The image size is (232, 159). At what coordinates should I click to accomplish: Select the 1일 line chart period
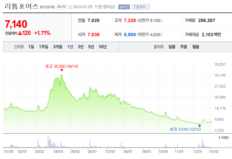[x=31, y=47]
